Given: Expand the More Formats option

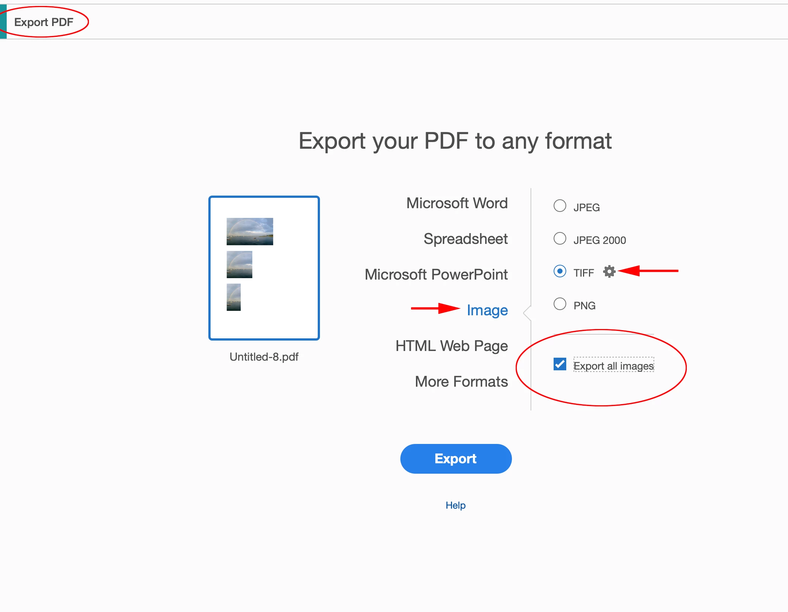Looking at the screenshot, I should click(x=461, y=381).
